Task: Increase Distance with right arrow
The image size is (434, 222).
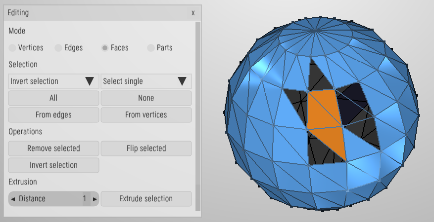Action: coord(95,199)
